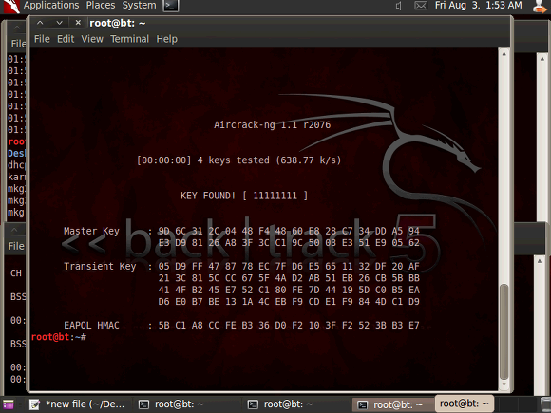Open the terminal Edit menu
The width and height of the screenshot is (551, 413).
click(66, 39)
